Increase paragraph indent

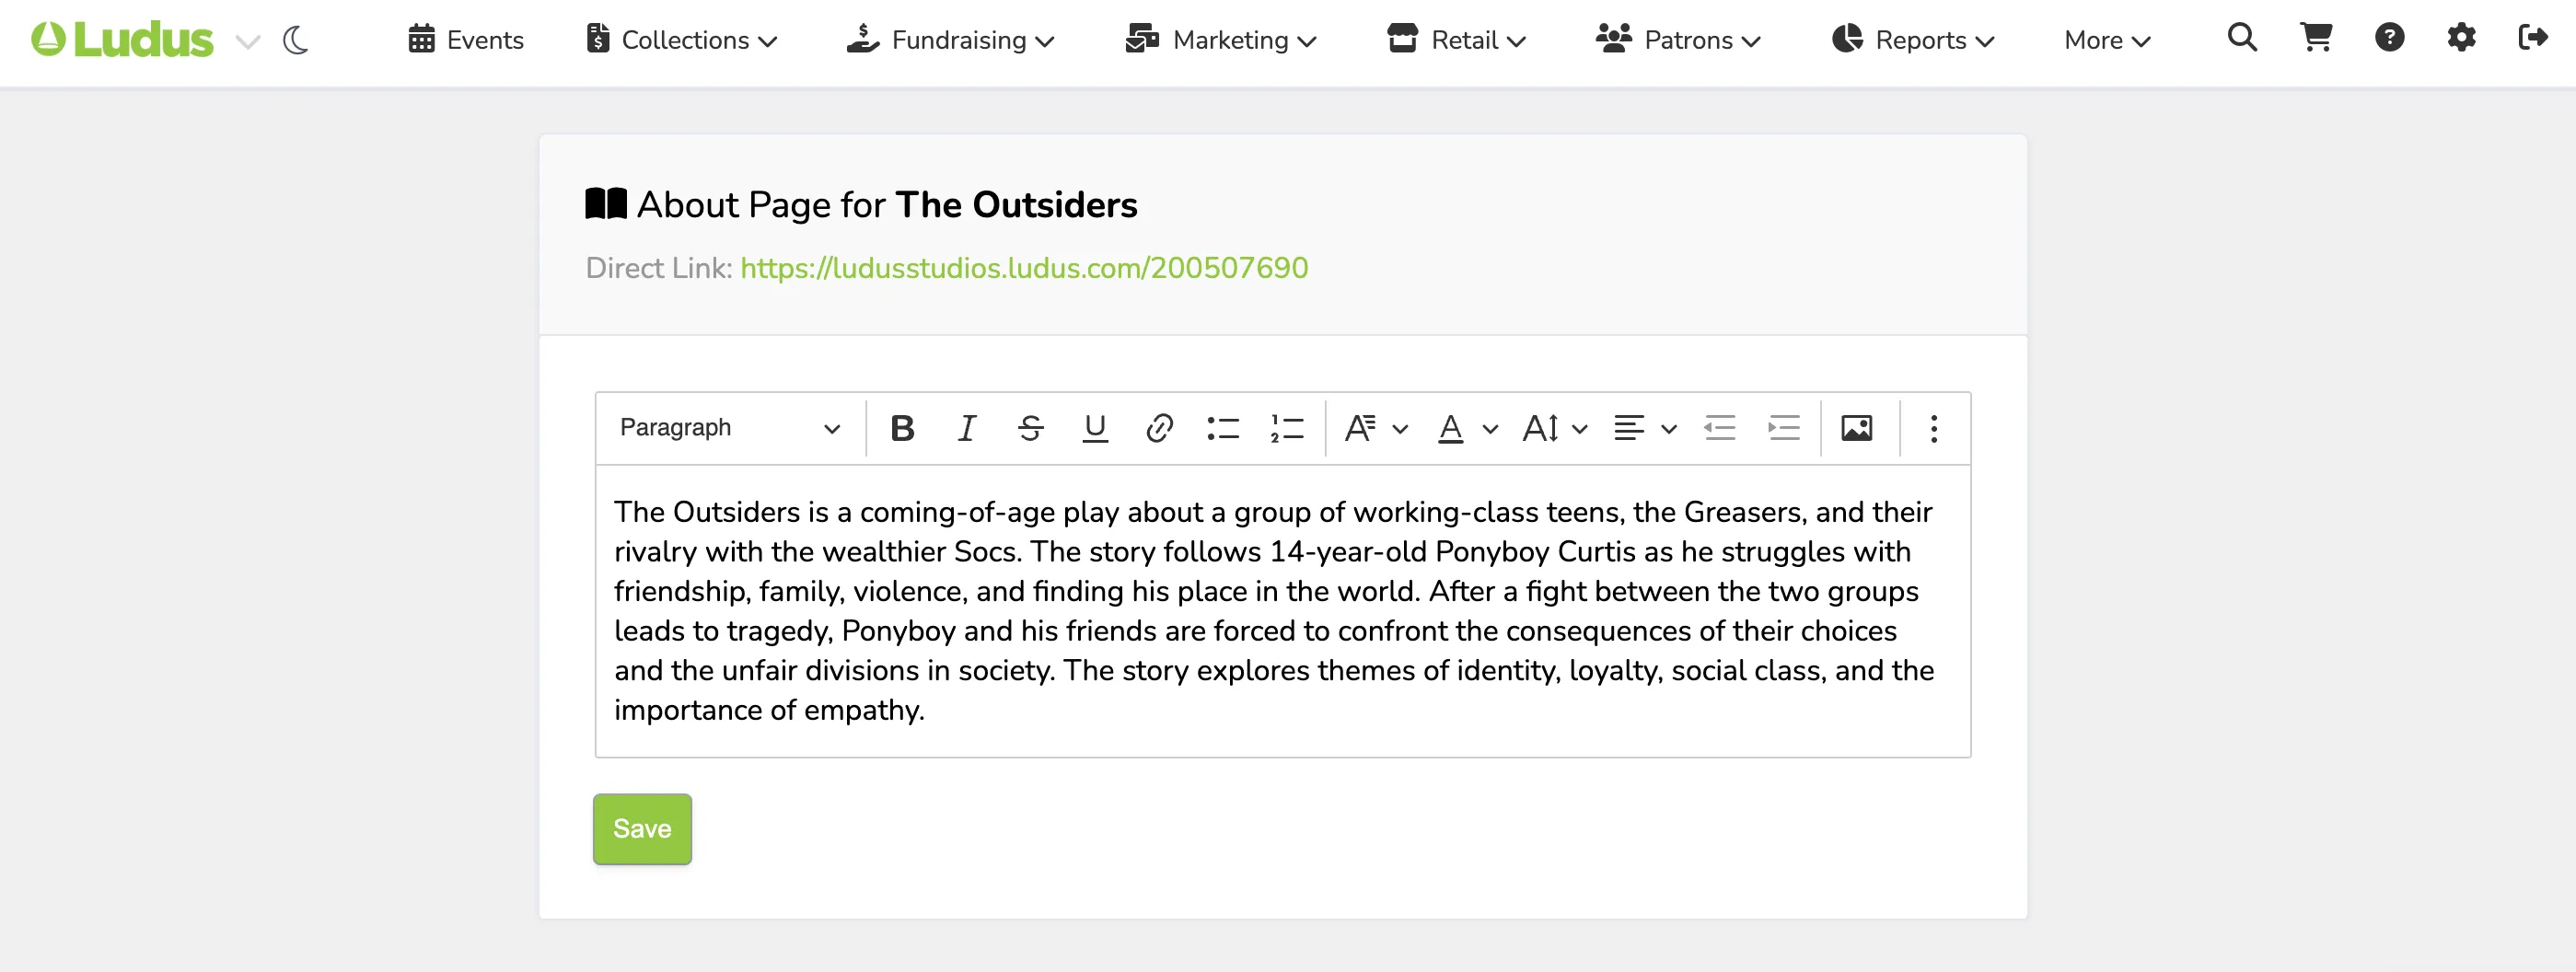[1783, 428]
